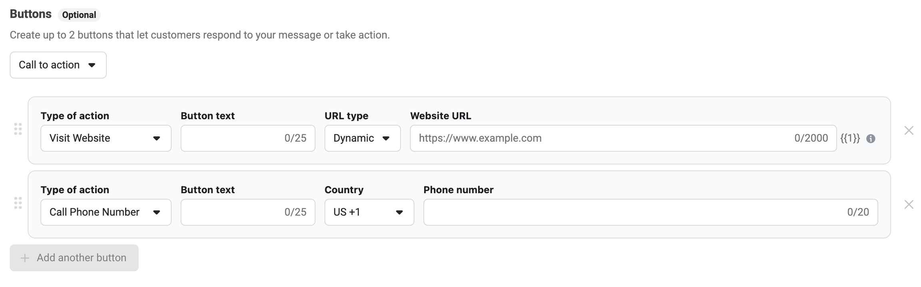Click drag handle of Visit Website row
The width and height of the screenshot is (921, 287).
pos(18,129)
